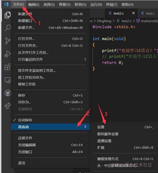Open the Explorer view in activity bar

click(8, 15)
